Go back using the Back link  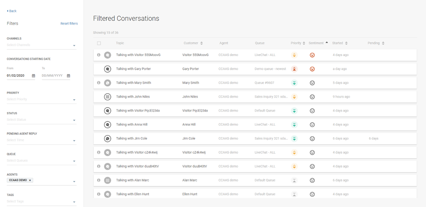12,11
